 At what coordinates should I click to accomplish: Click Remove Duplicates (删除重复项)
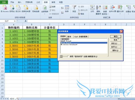point(98,10)
